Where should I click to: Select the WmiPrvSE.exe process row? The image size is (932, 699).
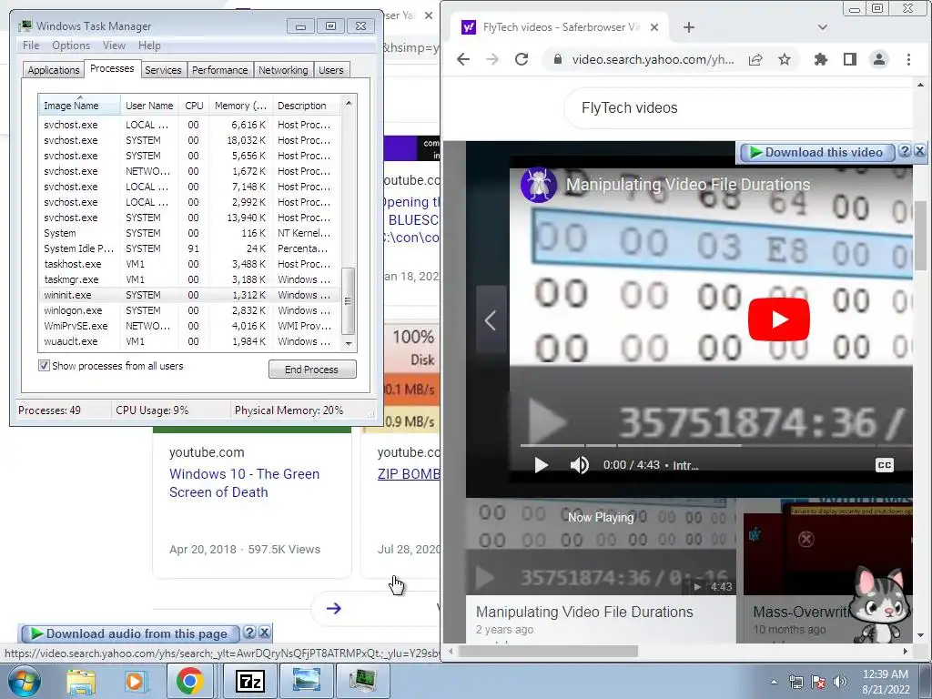coord(189,326)
